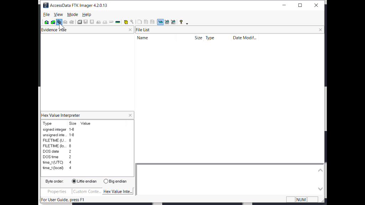Open the Image Mounting tool
The image size is (365, 205).
pyautogui.click(x=59, y=22)
